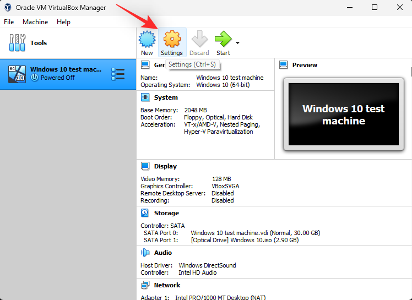
Task: Click 'Windows 10 test machine.vdi' entry
Action: (x=256, y=233)
